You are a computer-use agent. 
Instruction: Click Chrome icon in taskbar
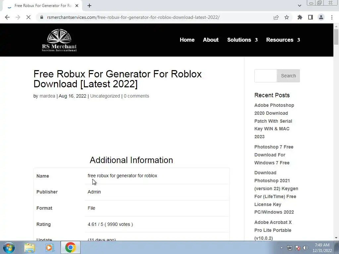tap(70, 247)
